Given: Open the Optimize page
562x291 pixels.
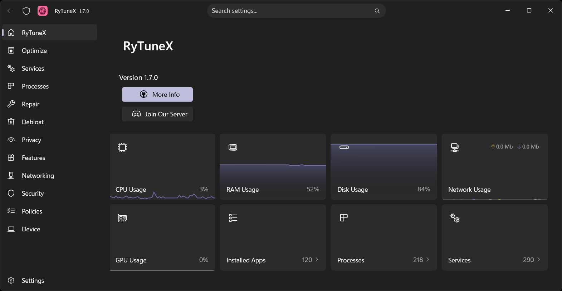Looking at the screenshot, I should (x=49, y=50).
